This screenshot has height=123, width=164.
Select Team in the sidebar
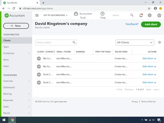(x=6, y=47)
